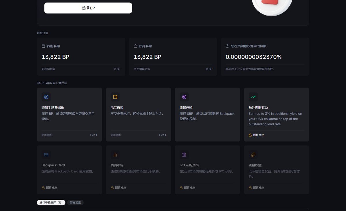Click Tier 4 in the 电汇折扣 card
Viewport: 346px width, 211px height.
click(x=163, y=135)
